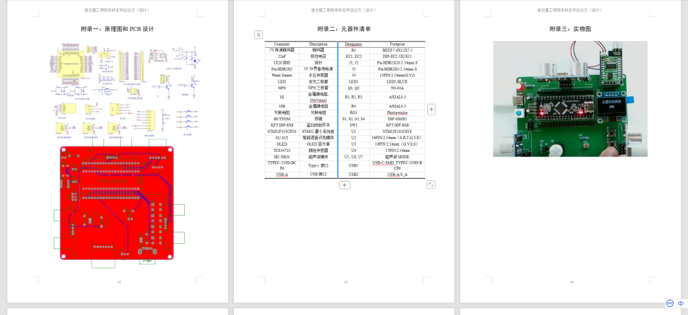Image resolution: width=688 pixels, height=315 pixels.
Task: Click the USB1 designator cell
Action: pyautogui.click(x=353, y=165)
